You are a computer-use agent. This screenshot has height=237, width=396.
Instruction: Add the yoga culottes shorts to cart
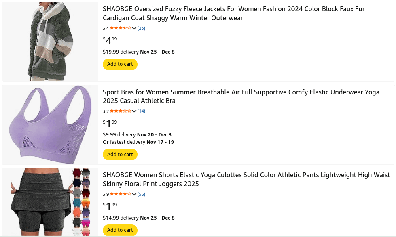point(120,230)
